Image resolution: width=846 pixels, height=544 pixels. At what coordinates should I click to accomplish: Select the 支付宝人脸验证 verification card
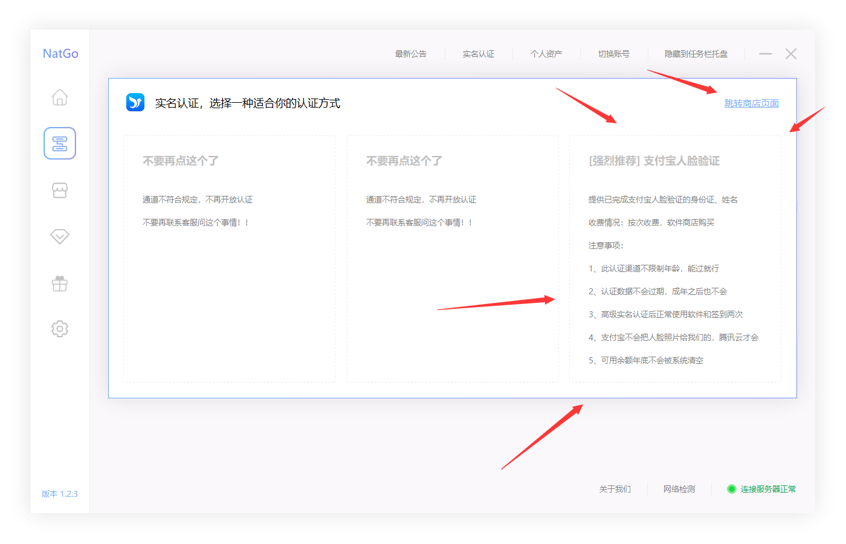675,260
